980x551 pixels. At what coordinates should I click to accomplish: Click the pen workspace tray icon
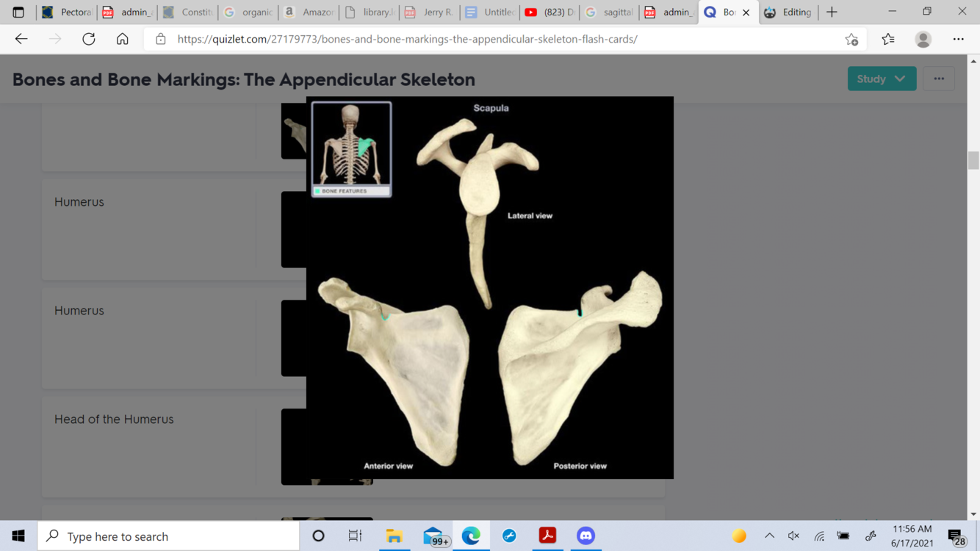click(871, 536)
